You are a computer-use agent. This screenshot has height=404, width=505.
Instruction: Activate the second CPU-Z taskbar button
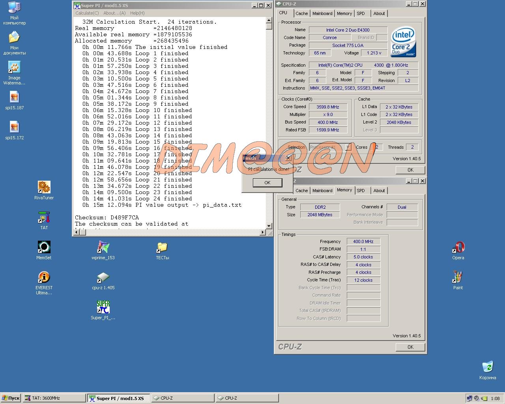247,398
